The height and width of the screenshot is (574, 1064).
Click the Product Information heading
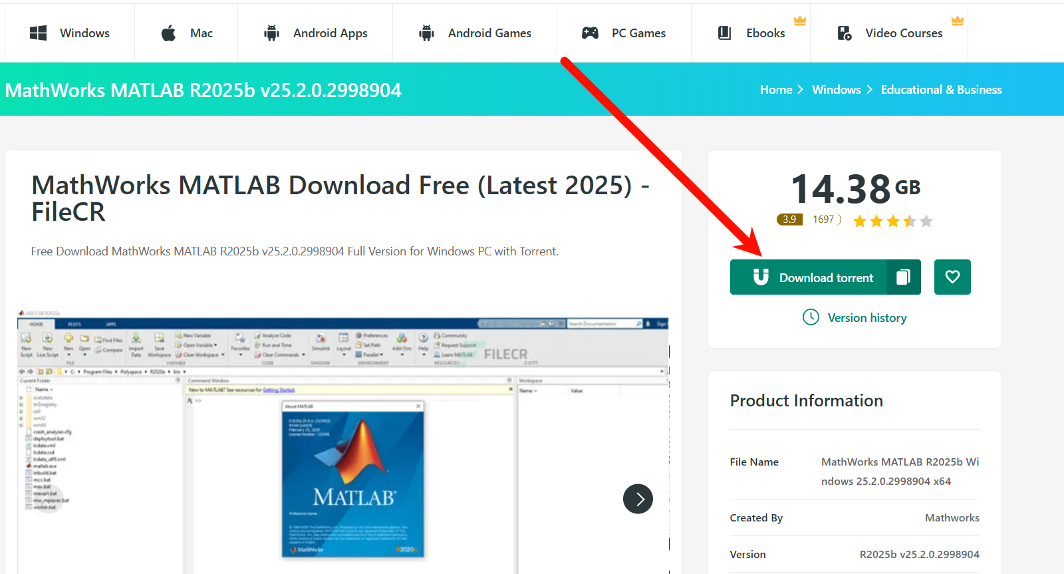point(807,400)
